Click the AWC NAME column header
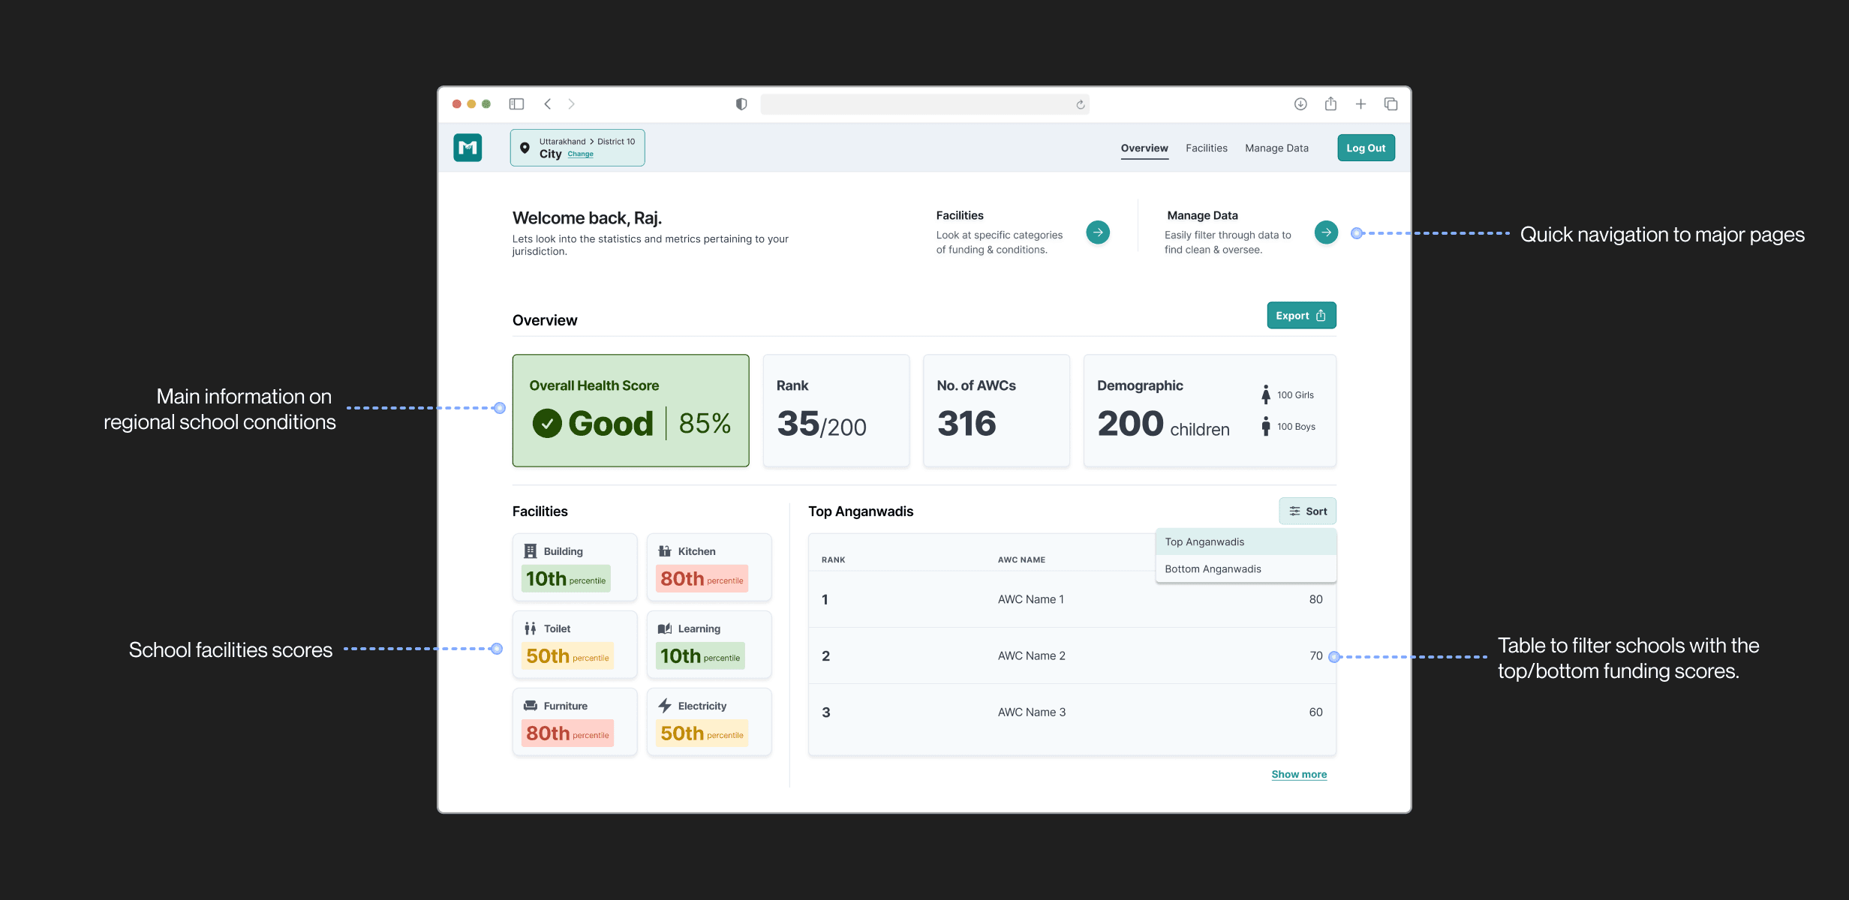1849x900 pixels. pos(1021,560)
